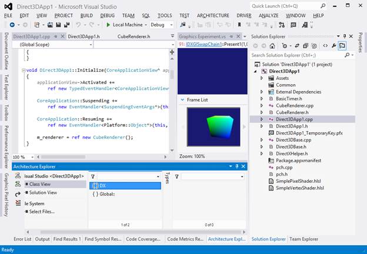Click Select Files... in Architecture Explorer
The width and height of the screenshot is (367, 254).
[x=42, y=212]
